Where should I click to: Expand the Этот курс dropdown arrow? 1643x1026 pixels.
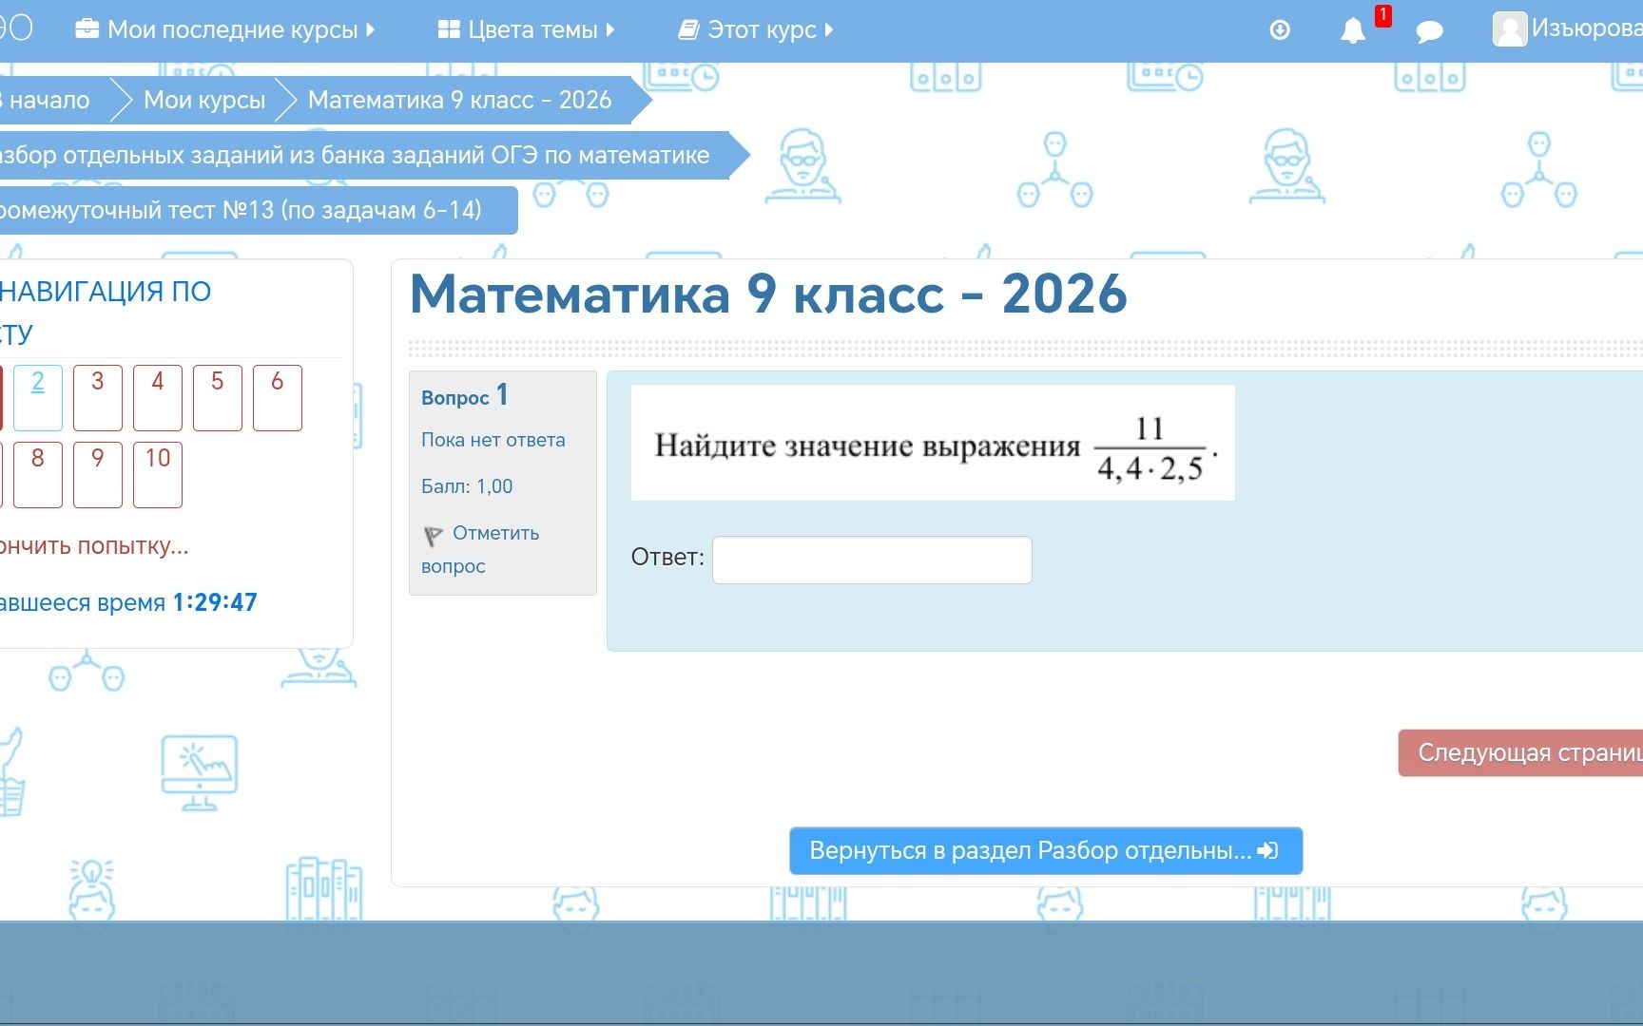click(x=829, y=29)
